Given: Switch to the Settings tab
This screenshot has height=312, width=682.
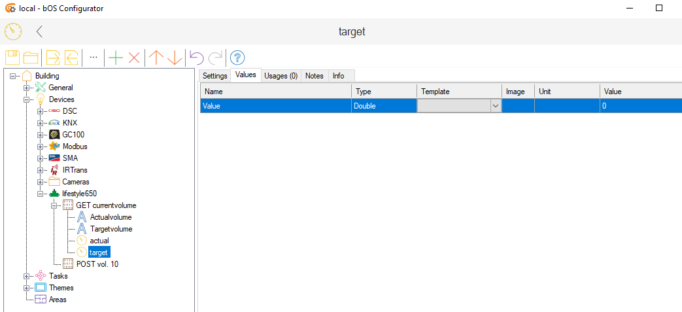Looking at the screenshot, I should (214, 76).
